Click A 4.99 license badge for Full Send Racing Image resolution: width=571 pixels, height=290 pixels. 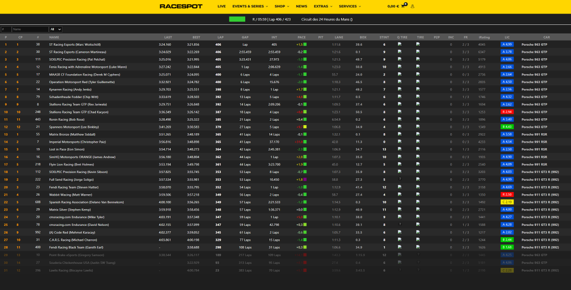(x=507, y=180)
